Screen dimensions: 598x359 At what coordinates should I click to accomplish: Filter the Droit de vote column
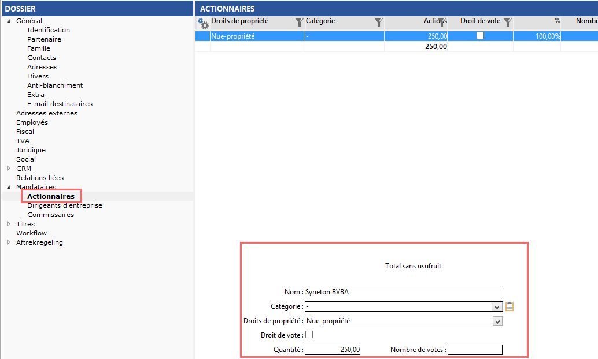(x=507, y=22)
